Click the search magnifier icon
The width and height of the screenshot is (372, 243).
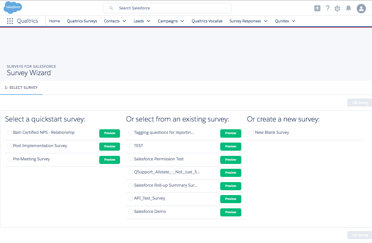point(111,8)
